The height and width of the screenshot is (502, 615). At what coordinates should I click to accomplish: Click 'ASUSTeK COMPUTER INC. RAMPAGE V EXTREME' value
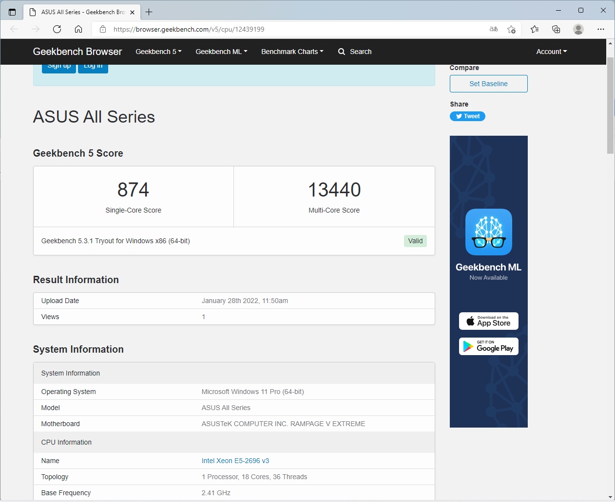tap(283, 424)
